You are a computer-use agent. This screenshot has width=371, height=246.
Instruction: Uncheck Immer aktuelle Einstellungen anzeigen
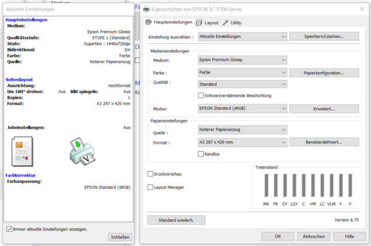8,228
